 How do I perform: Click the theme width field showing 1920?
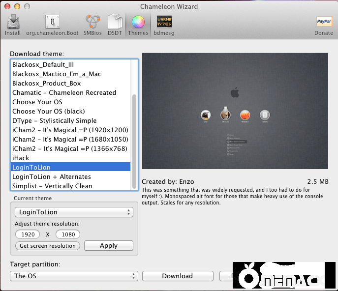[28, 234]
